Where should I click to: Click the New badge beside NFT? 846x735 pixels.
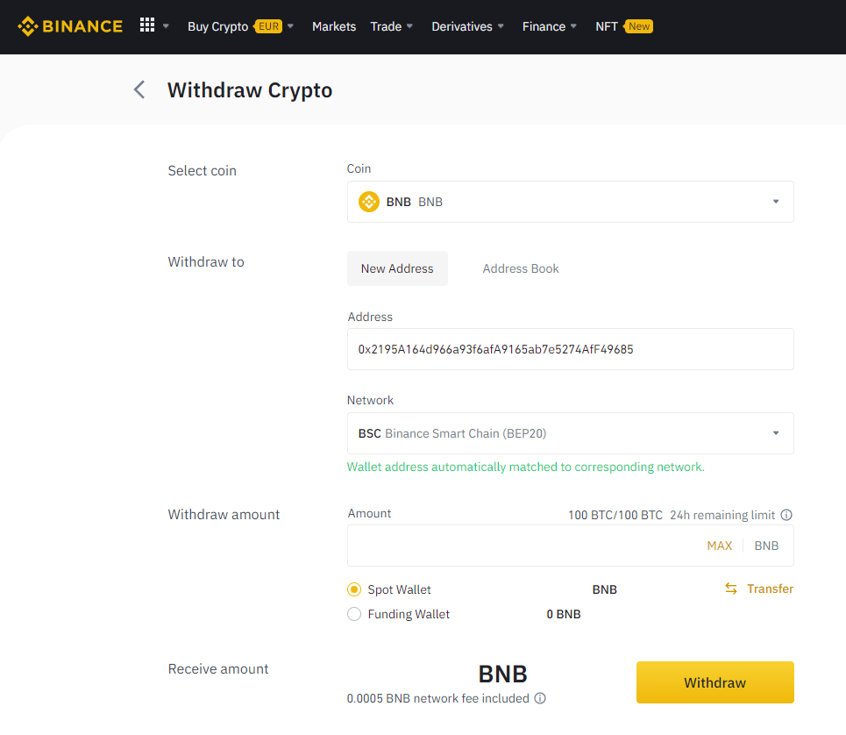point(638,26)
